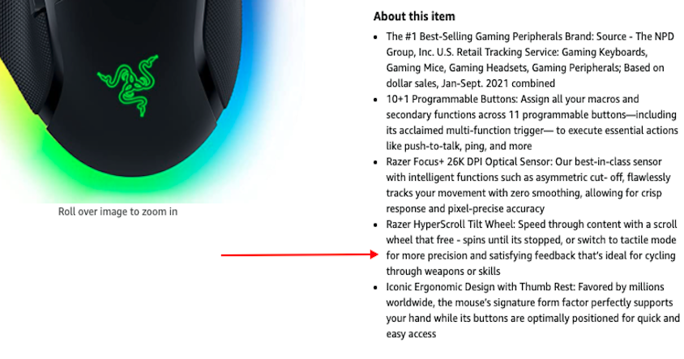Image resolution: width=684 pixels, height=359 pixels.
Task: Click the "About this item" heading
Action: (x=414, y=16)
